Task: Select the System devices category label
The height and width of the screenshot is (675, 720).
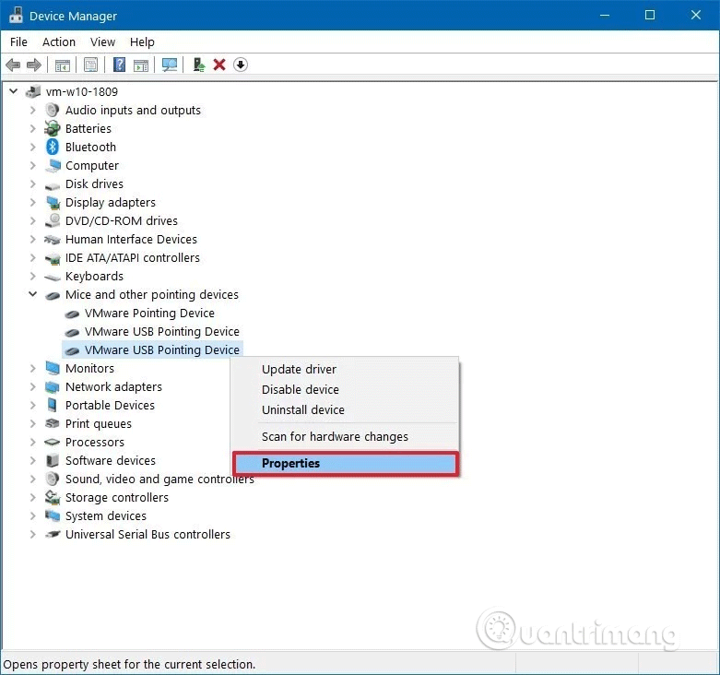Action: (106, 516)
